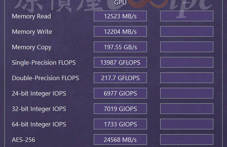Click the 32-bit Integer IOPS 7019 GIOPS result

click(x=120, y=108)
